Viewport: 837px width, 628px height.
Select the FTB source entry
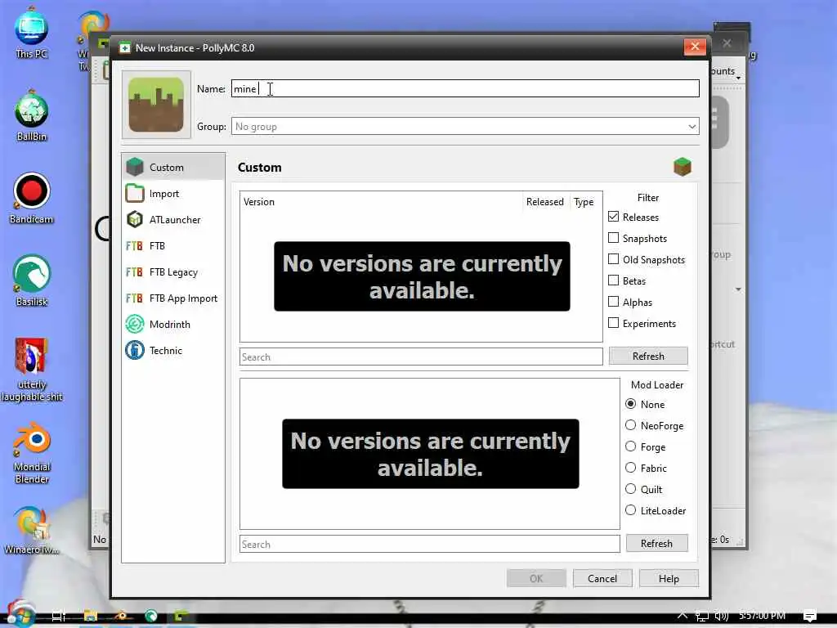click(173, 245)
